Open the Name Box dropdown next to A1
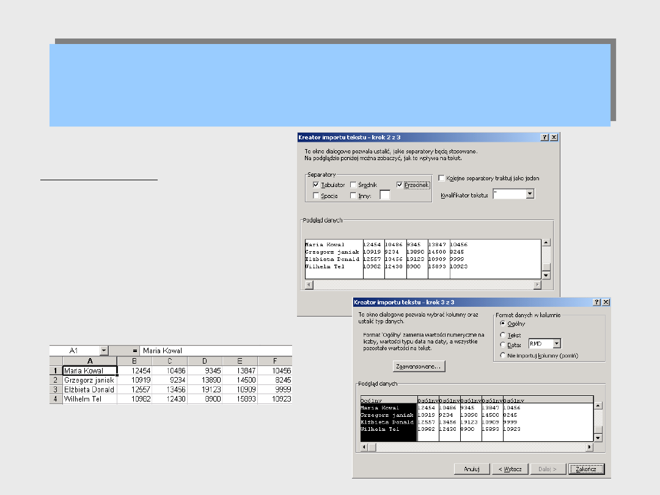Screen dimensions: 660x495 click(x=103, y=351)
